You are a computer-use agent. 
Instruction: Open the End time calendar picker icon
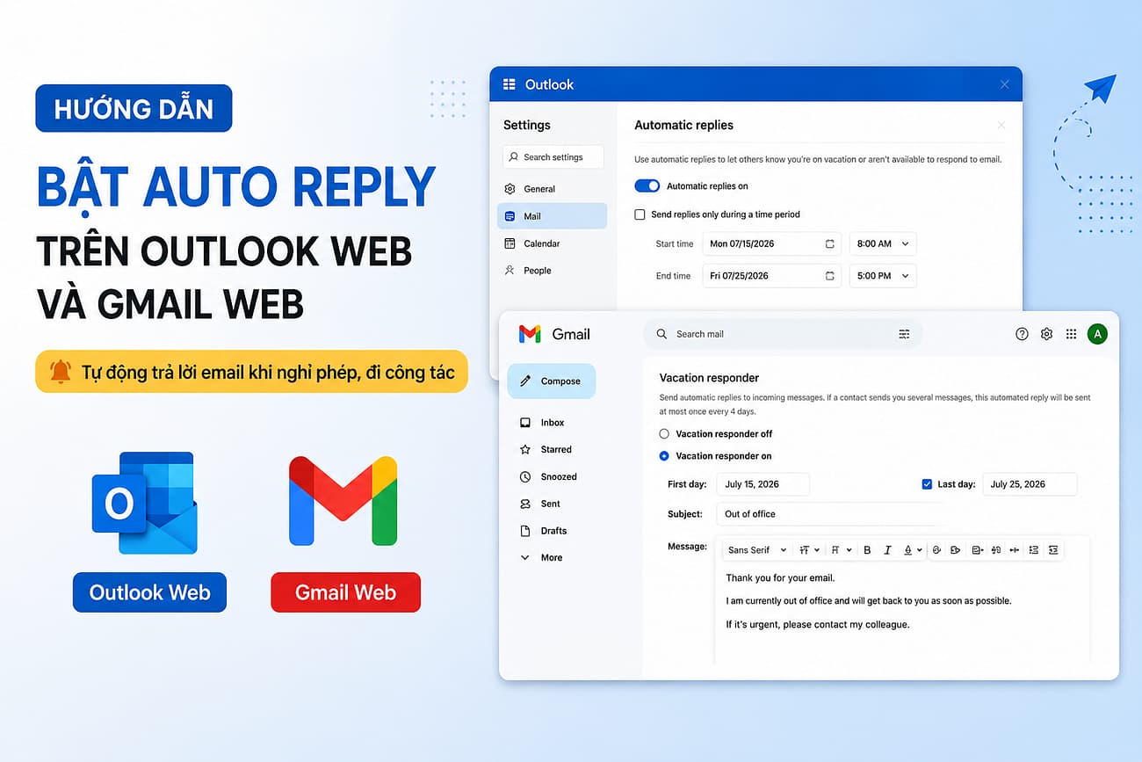coord(829,276)
